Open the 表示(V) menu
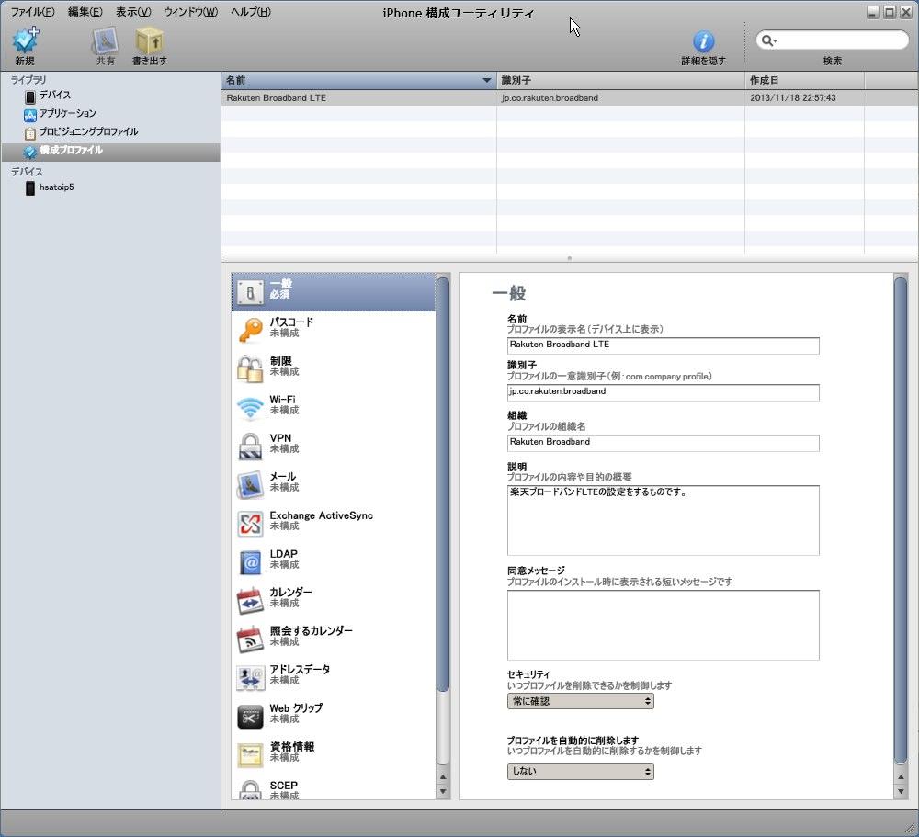Viewport: 919px width, 837px height. click(133, 12)
